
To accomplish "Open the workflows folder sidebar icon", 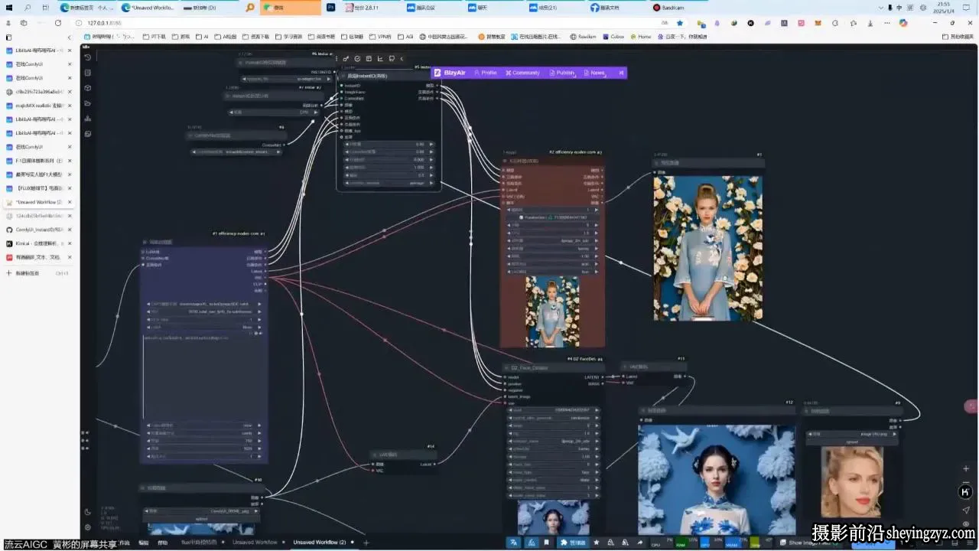I will pos(88,103).
